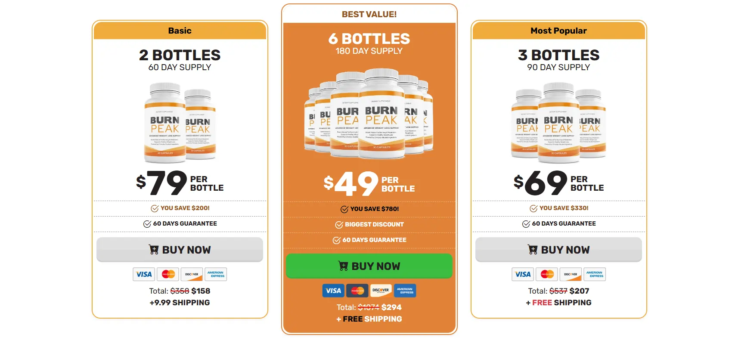Click Discover icon in Most Popular package

[x=571, y=274]
